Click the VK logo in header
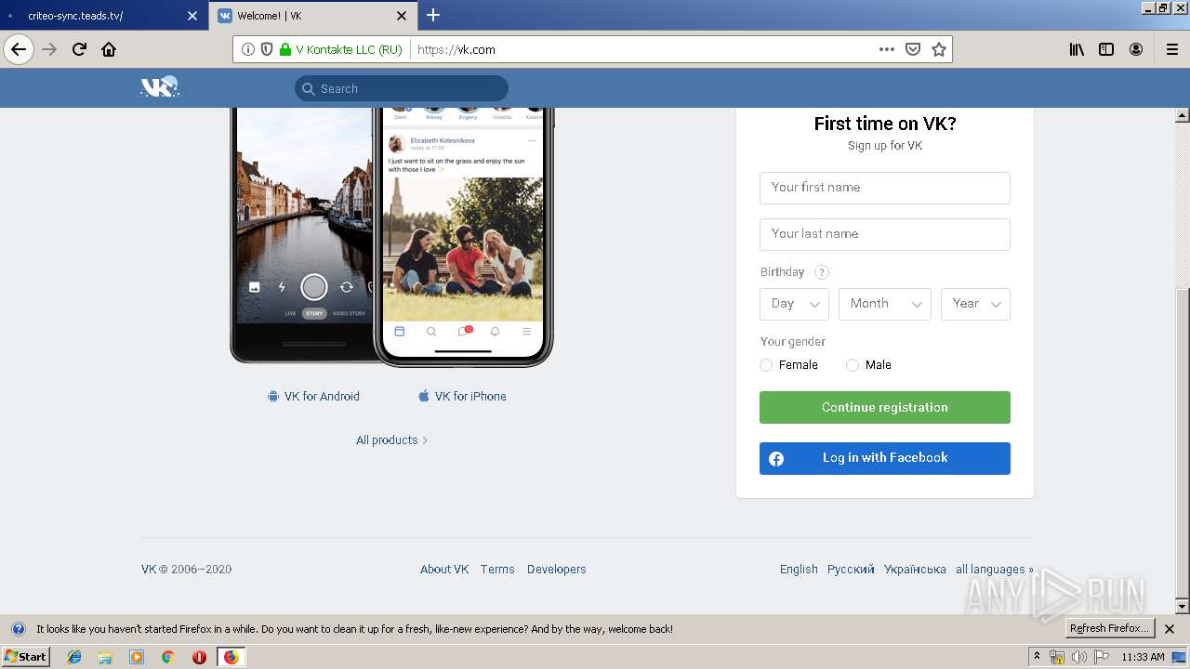Image resolution: width=1190 pixels, height=669 pixels. pyautogui.click(x=159, y=87)
